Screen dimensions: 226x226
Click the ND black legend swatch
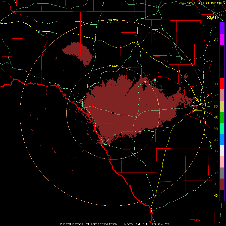(222, 195)
